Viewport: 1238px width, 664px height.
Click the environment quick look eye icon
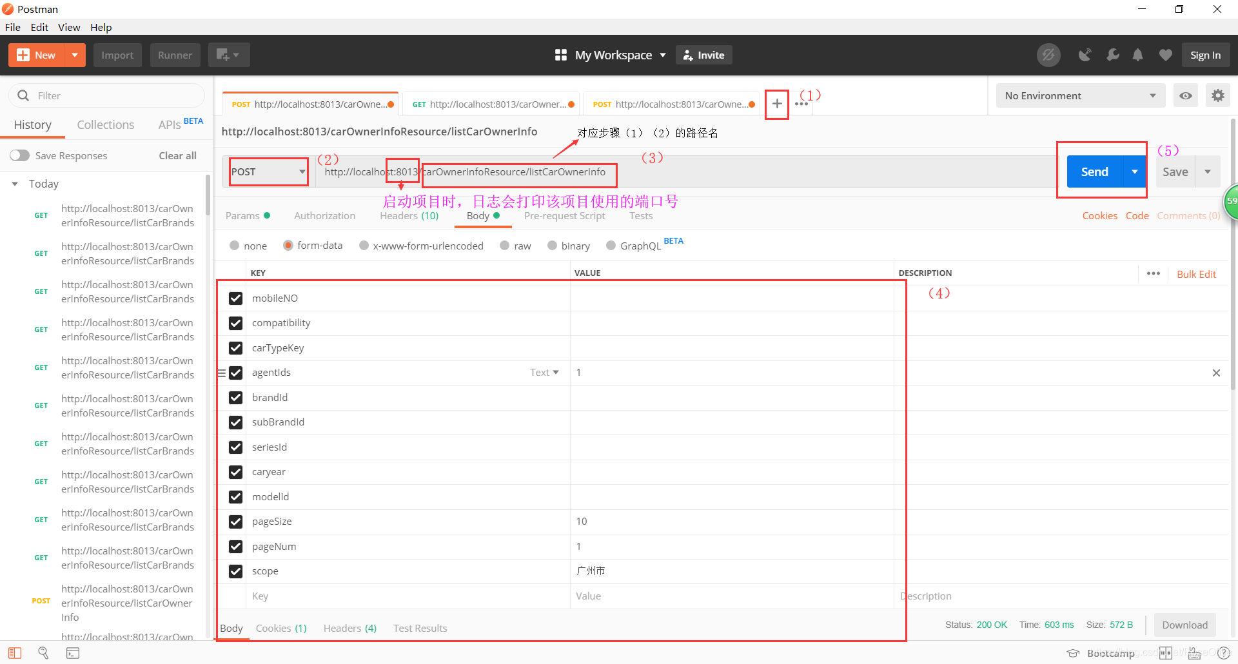[x=1186, y=96]
